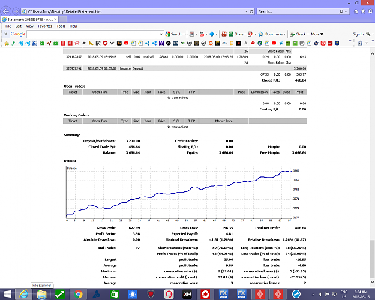Open the command bar Home dropdown arrow
Viewport: 375px width, 300px height.
tap(367, 43)
